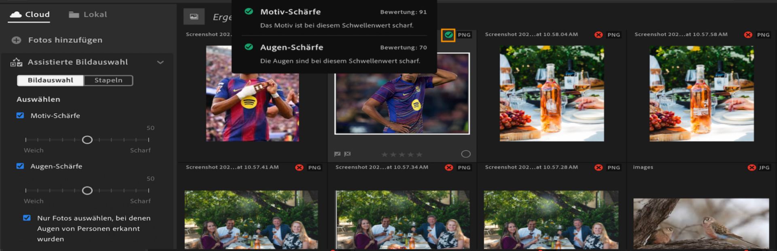The image size is (777, 251).
Task: Click red X icon on Screenshot 10.57.34 AM
Action: pos(449,167)
